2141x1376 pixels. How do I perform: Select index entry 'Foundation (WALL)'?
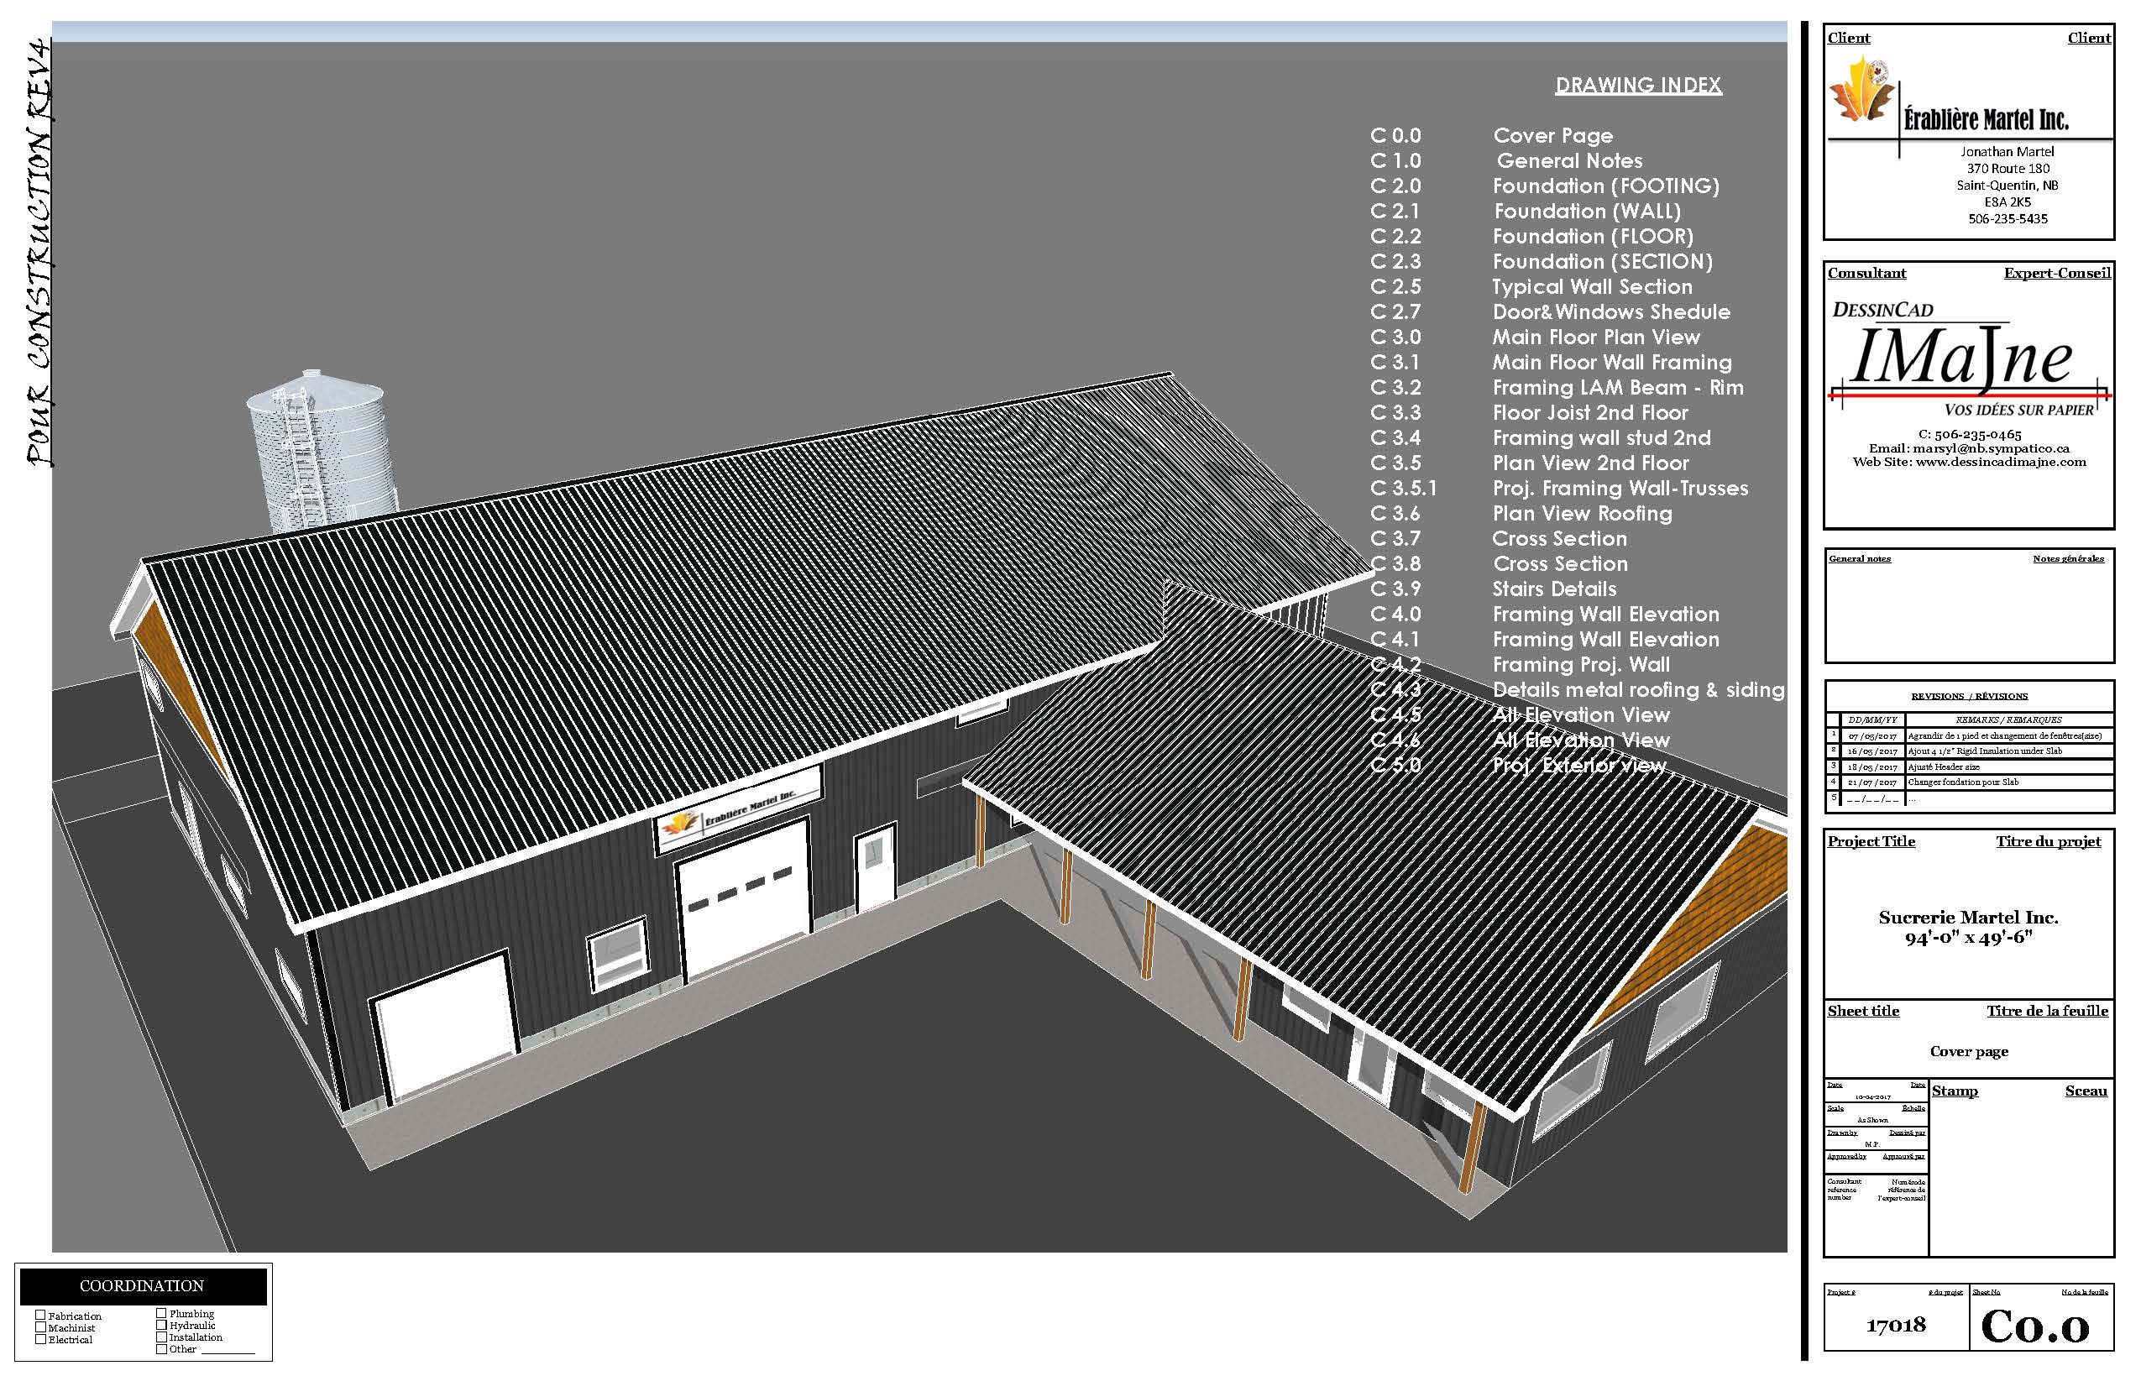point(1587,211)
